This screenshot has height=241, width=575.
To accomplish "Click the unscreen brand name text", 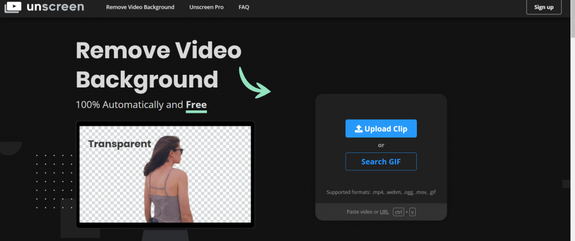I will (55, 7).
